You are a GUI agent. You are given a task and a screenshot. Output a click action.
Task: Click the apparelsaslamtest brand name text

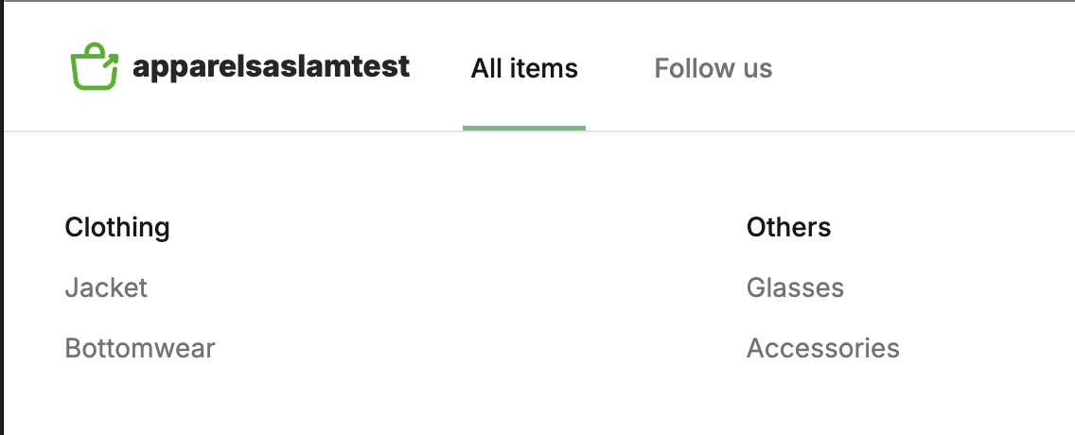click(x=271, y=67)
